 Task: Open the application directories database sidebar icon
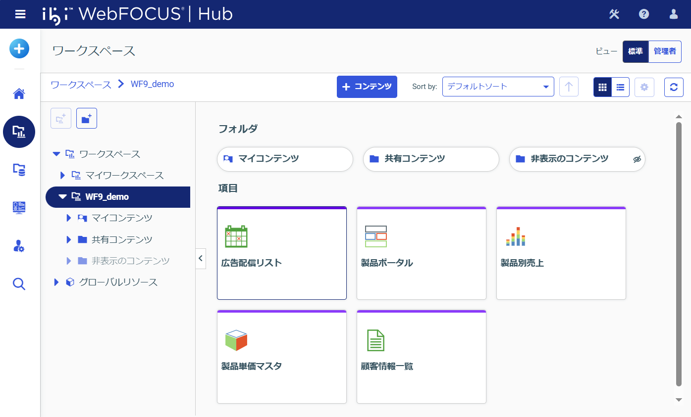tap(19, 170)
